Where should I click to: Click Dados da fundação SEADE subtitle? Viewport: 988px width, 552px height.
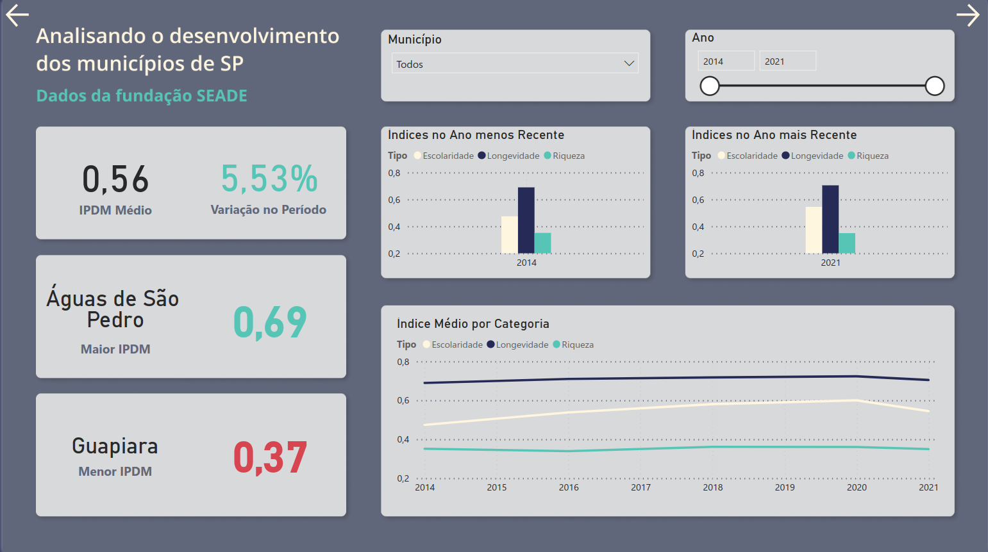click(142, 95)
